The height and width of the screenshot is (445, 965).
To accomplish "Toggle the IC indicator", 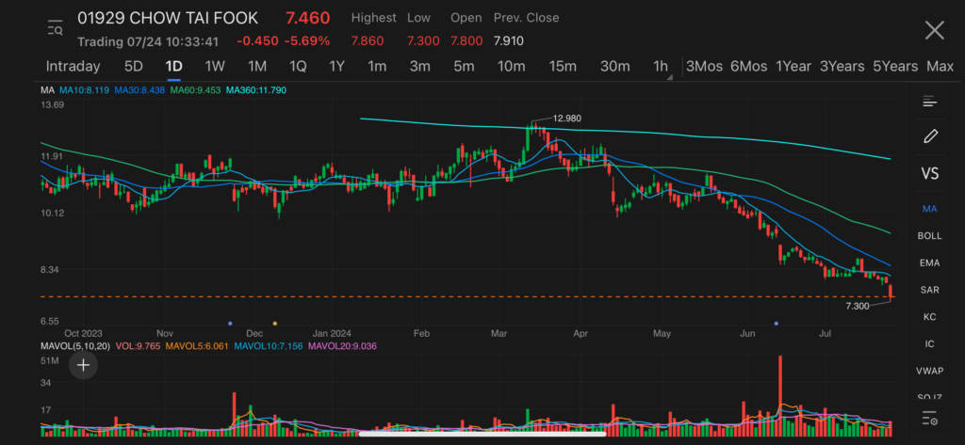I will point(929,343).
